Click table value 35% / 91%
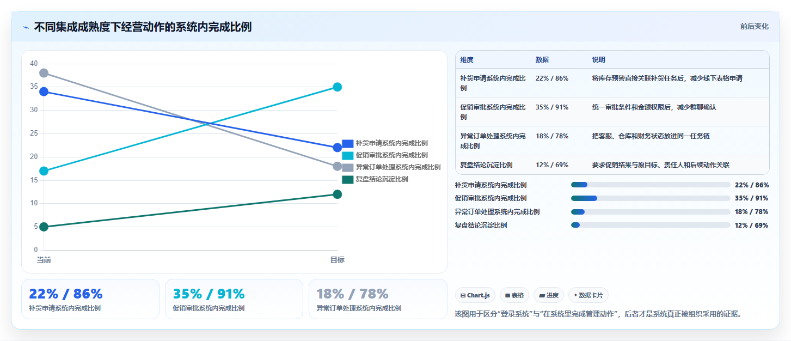Image resolution: width=791 pixels, height=341 pixels. [x=552, y=107]
